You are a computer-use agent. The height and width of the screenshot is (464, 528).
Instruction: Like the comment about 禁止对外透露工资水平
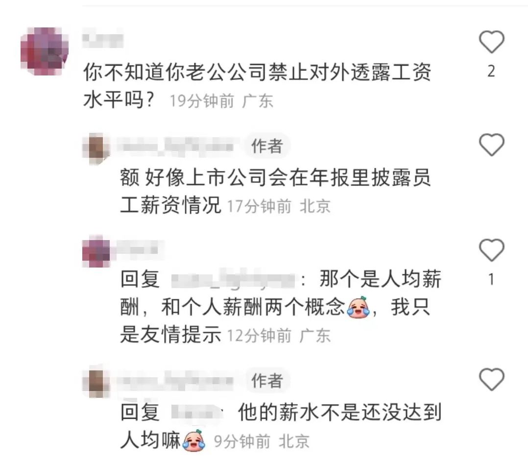[x=491, y=42]
